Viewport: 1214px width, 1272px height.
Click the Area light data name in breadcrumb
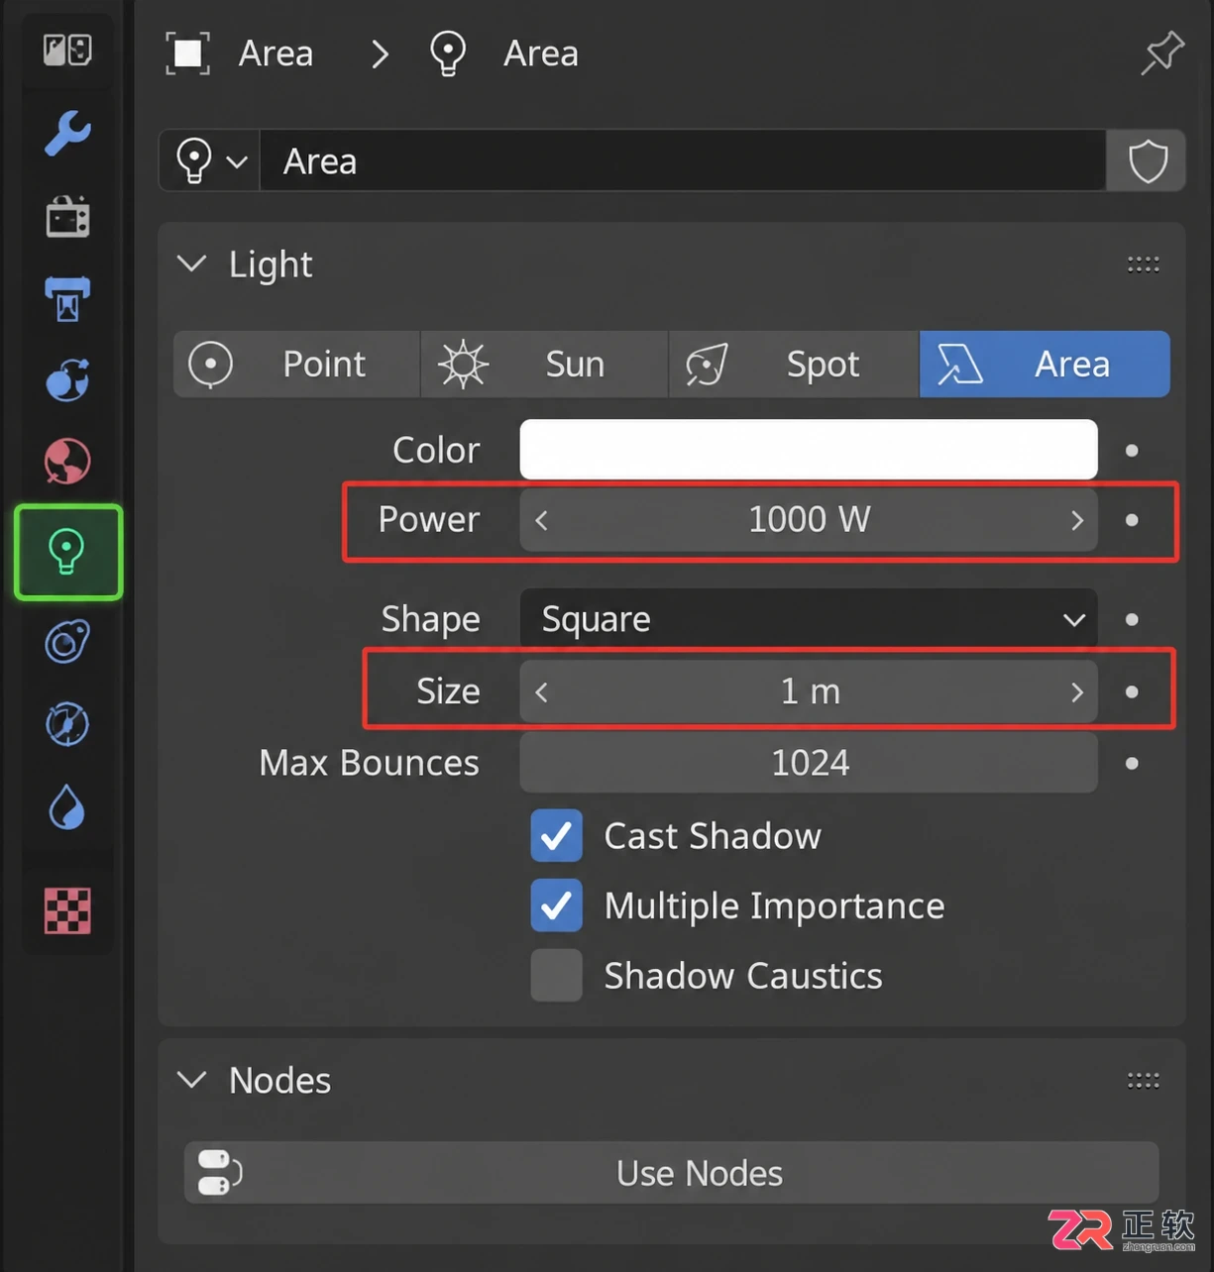tap(541, 53)
